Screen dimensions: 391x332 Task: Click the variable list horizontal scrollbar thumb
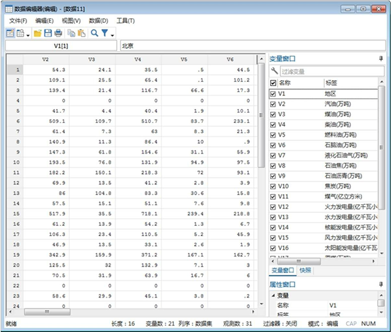pos(299,262)
